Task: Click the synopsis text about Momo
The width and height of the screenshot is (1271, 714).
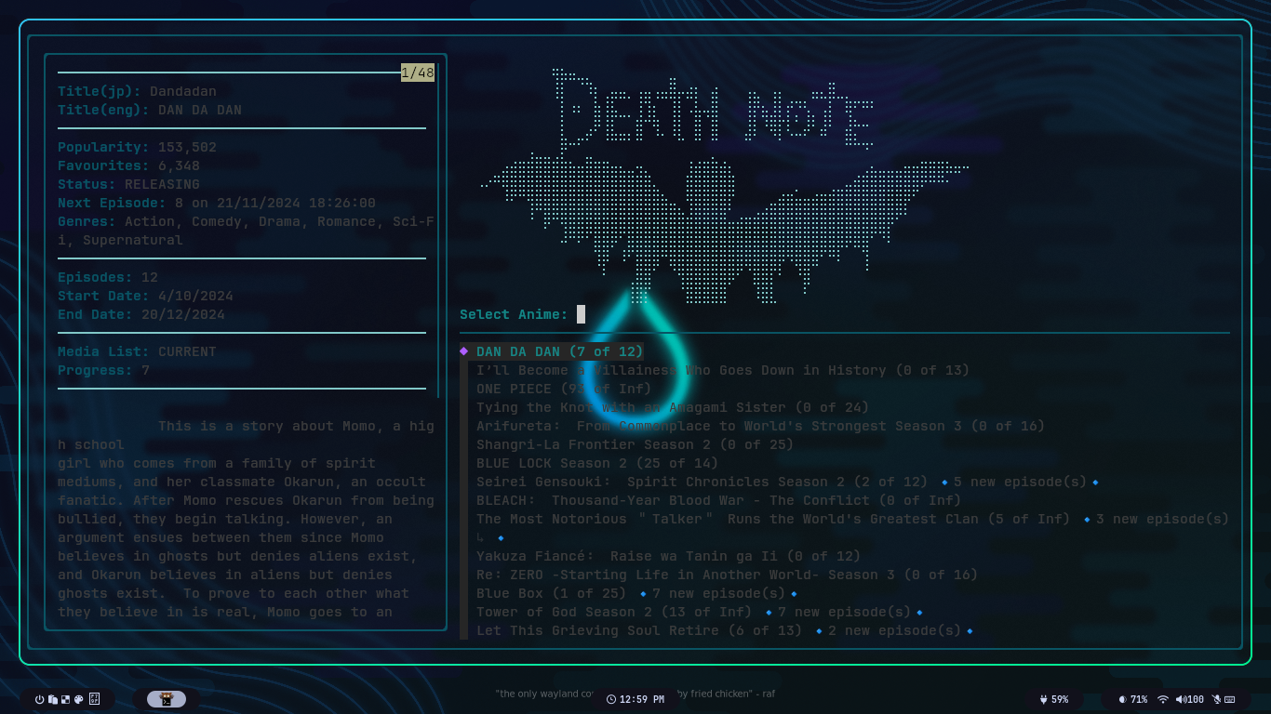Action: coord(246,519)
